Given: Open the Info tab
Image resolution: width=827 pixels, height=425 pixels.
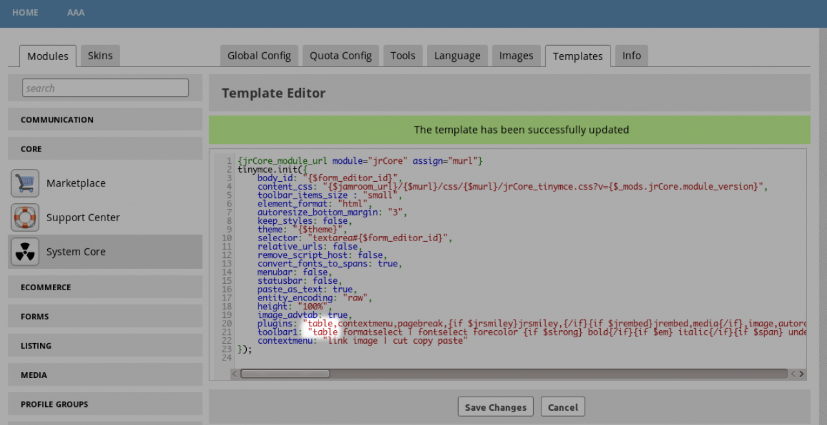Looking at the screenshot, I should tap(631, 55).
